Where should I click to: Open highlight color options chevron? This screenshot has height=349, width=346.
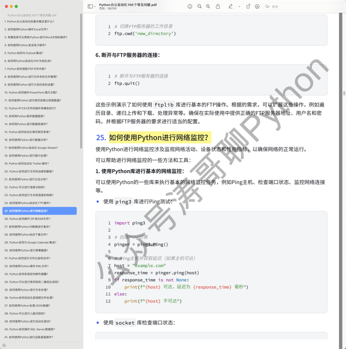tap(239, 7)
